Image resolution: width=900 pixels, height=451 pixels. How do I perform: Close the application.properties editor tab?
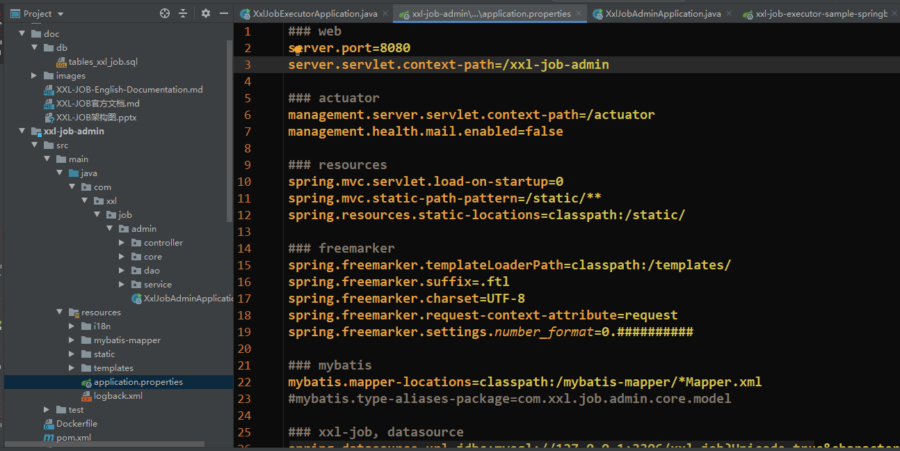coord(579,14)
